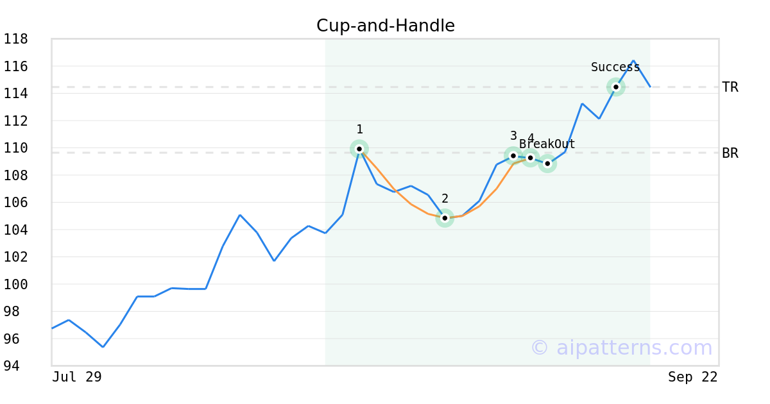The height and width of the screenshot is (404, 770).
Task: Click the BR line label
Action: 730,153
